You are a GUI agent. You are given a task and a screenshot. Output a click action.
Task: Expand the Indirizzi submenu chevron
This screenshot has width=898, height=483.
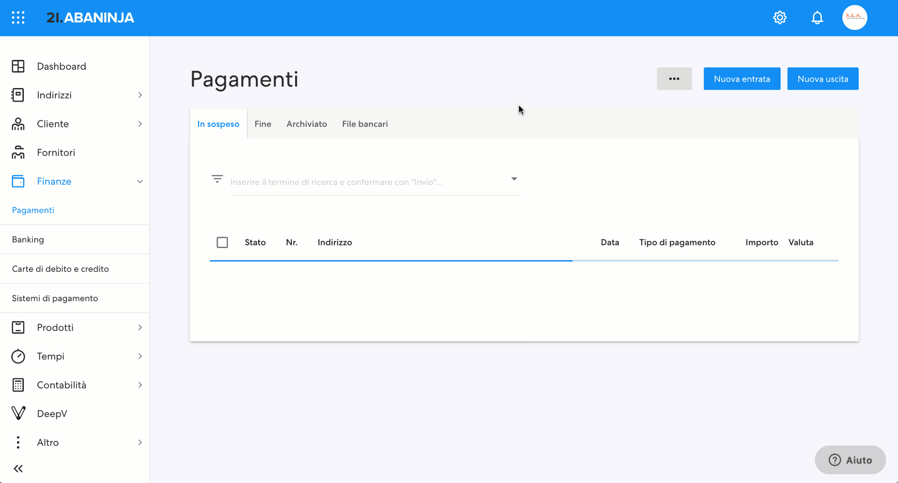(x=140, y=95)
